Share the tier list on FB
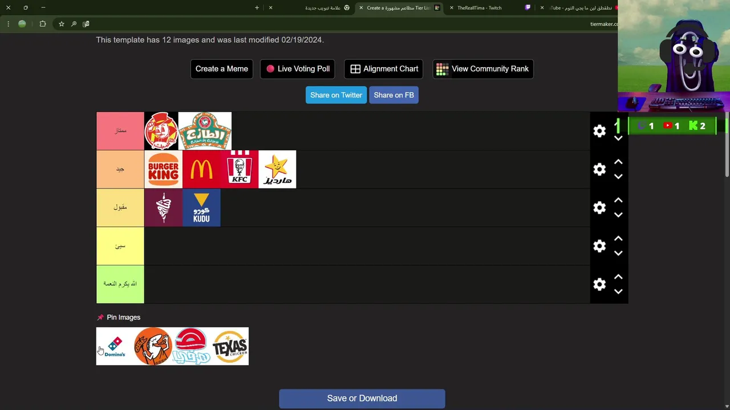The height and width of the screenshot is (410, 730). coord(394,95)
